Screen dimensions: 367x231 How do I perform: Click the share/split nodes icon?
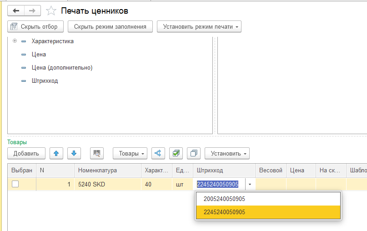[x=158, y=153]
